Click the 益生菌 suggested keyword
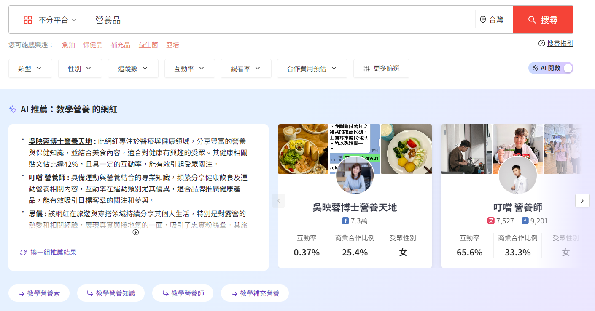The image size is (595, 311). pyautogui.click(x=148, y=45)
